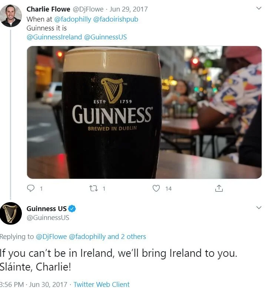
Task: Open the @fadophilly mention in the tweet text
Action: [x=73, y=19]
